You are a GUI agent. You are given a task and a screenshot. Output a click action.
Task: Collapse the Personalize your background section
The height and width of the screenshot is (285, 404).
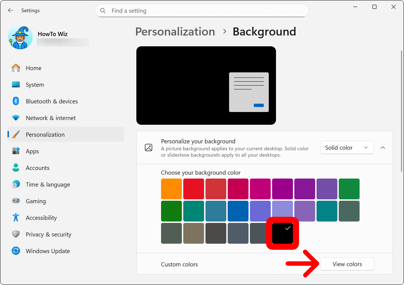click(383, 148)
